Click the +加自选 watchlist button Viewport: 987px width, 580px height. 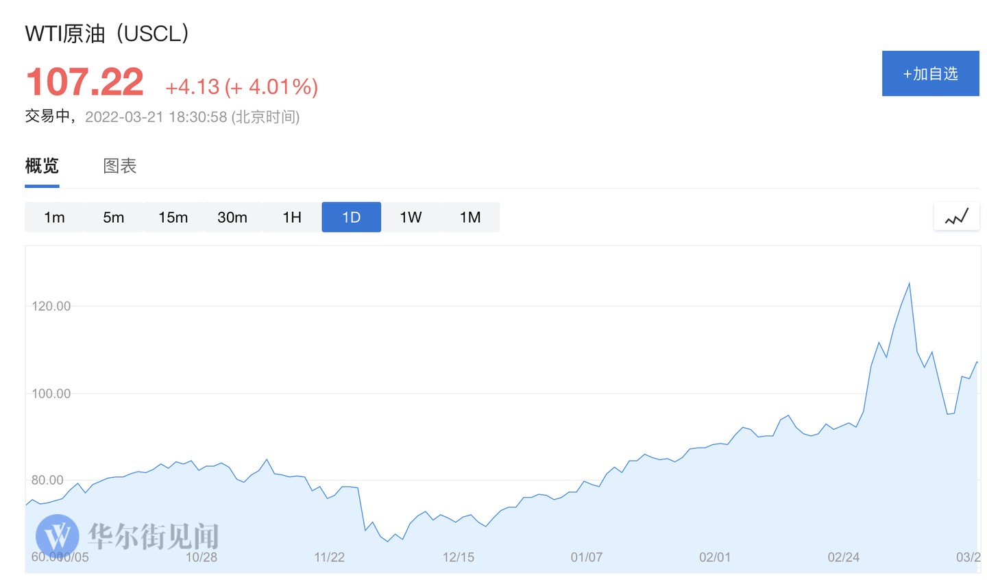coord(930,73)
